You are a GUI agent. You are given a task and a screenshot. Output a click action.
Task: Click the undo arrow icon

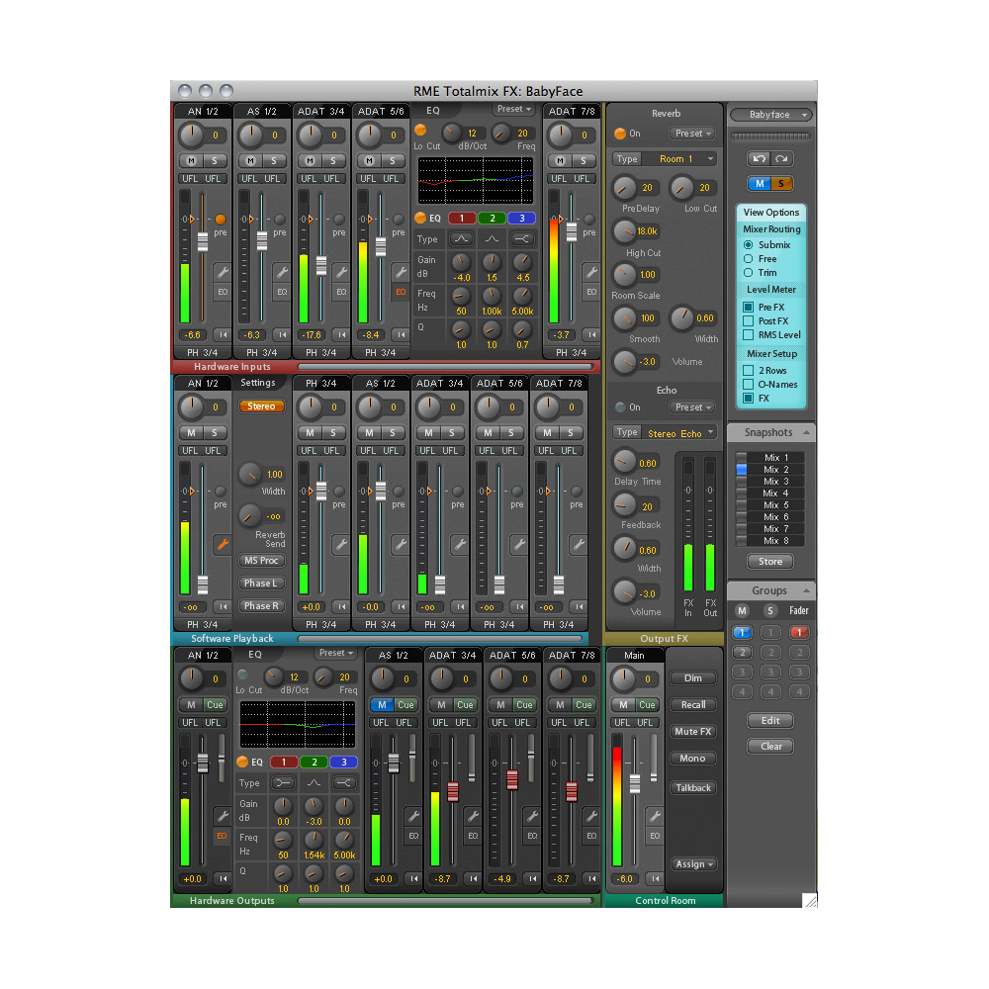coord(760,158)
